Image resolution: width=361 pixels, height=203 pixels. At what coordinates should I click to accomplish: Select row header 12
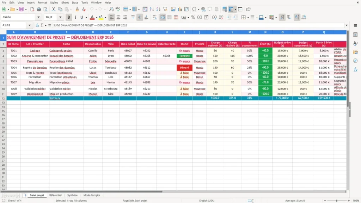point(3,98)
